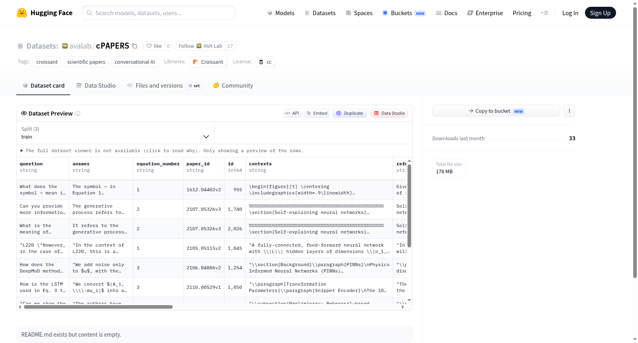This screenshot has width=638, height=343.
Task: Copy dataset name with copy icon
Action: point(135,46)
